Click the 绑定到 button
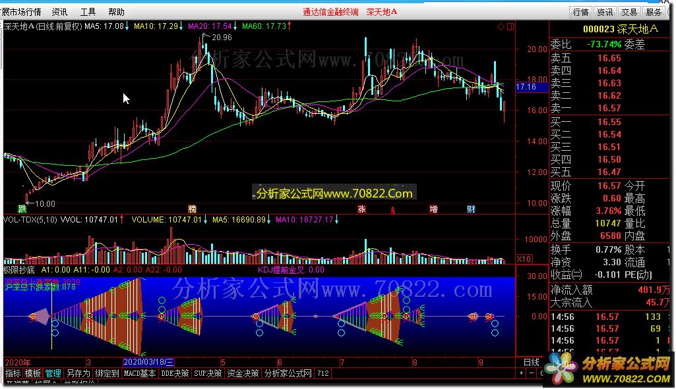676x389 pixels. coord(107,373)
